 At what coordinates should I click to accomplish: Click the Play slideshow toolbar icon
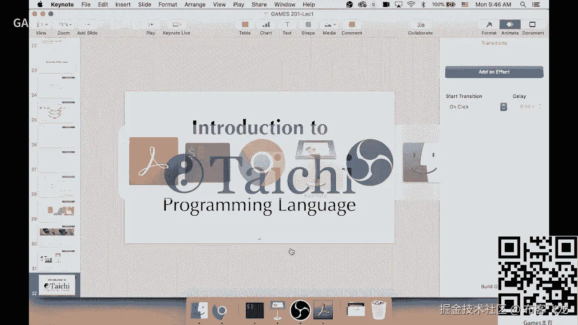pyautogui.click(x=151, y=28)
